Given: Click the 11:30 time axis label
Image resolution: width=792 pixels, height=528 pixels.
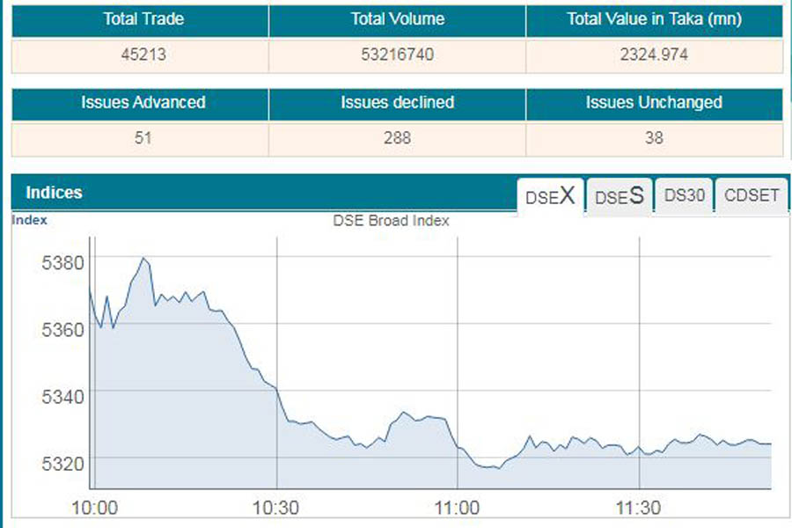Looking at the screenshot, I should click(x=638, y=508).
